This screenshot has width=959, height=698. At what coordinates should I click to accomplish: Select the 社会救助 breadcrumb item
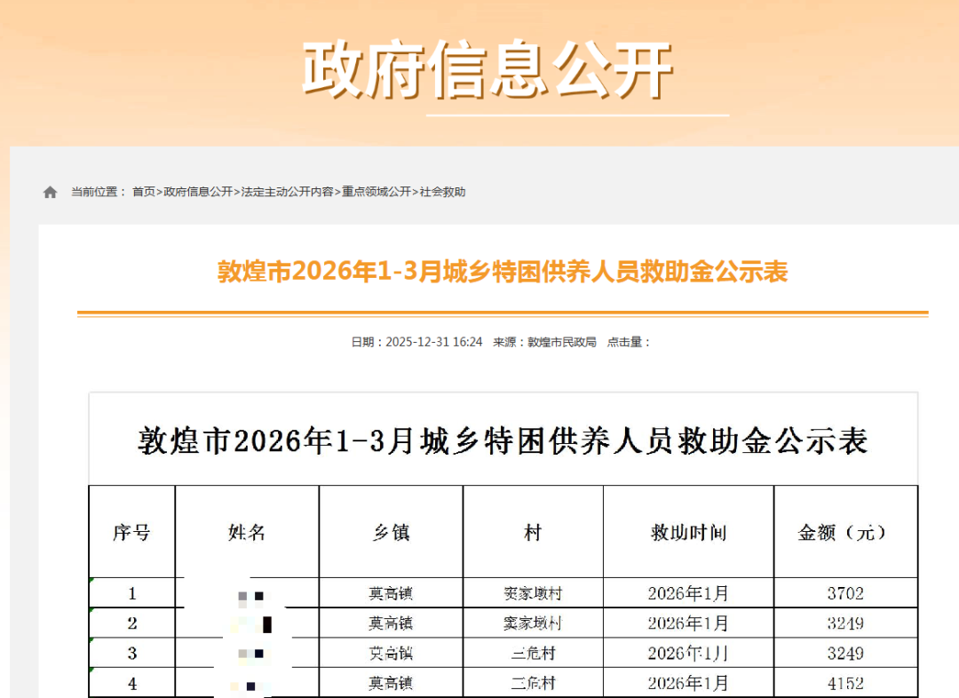[442, 192]
